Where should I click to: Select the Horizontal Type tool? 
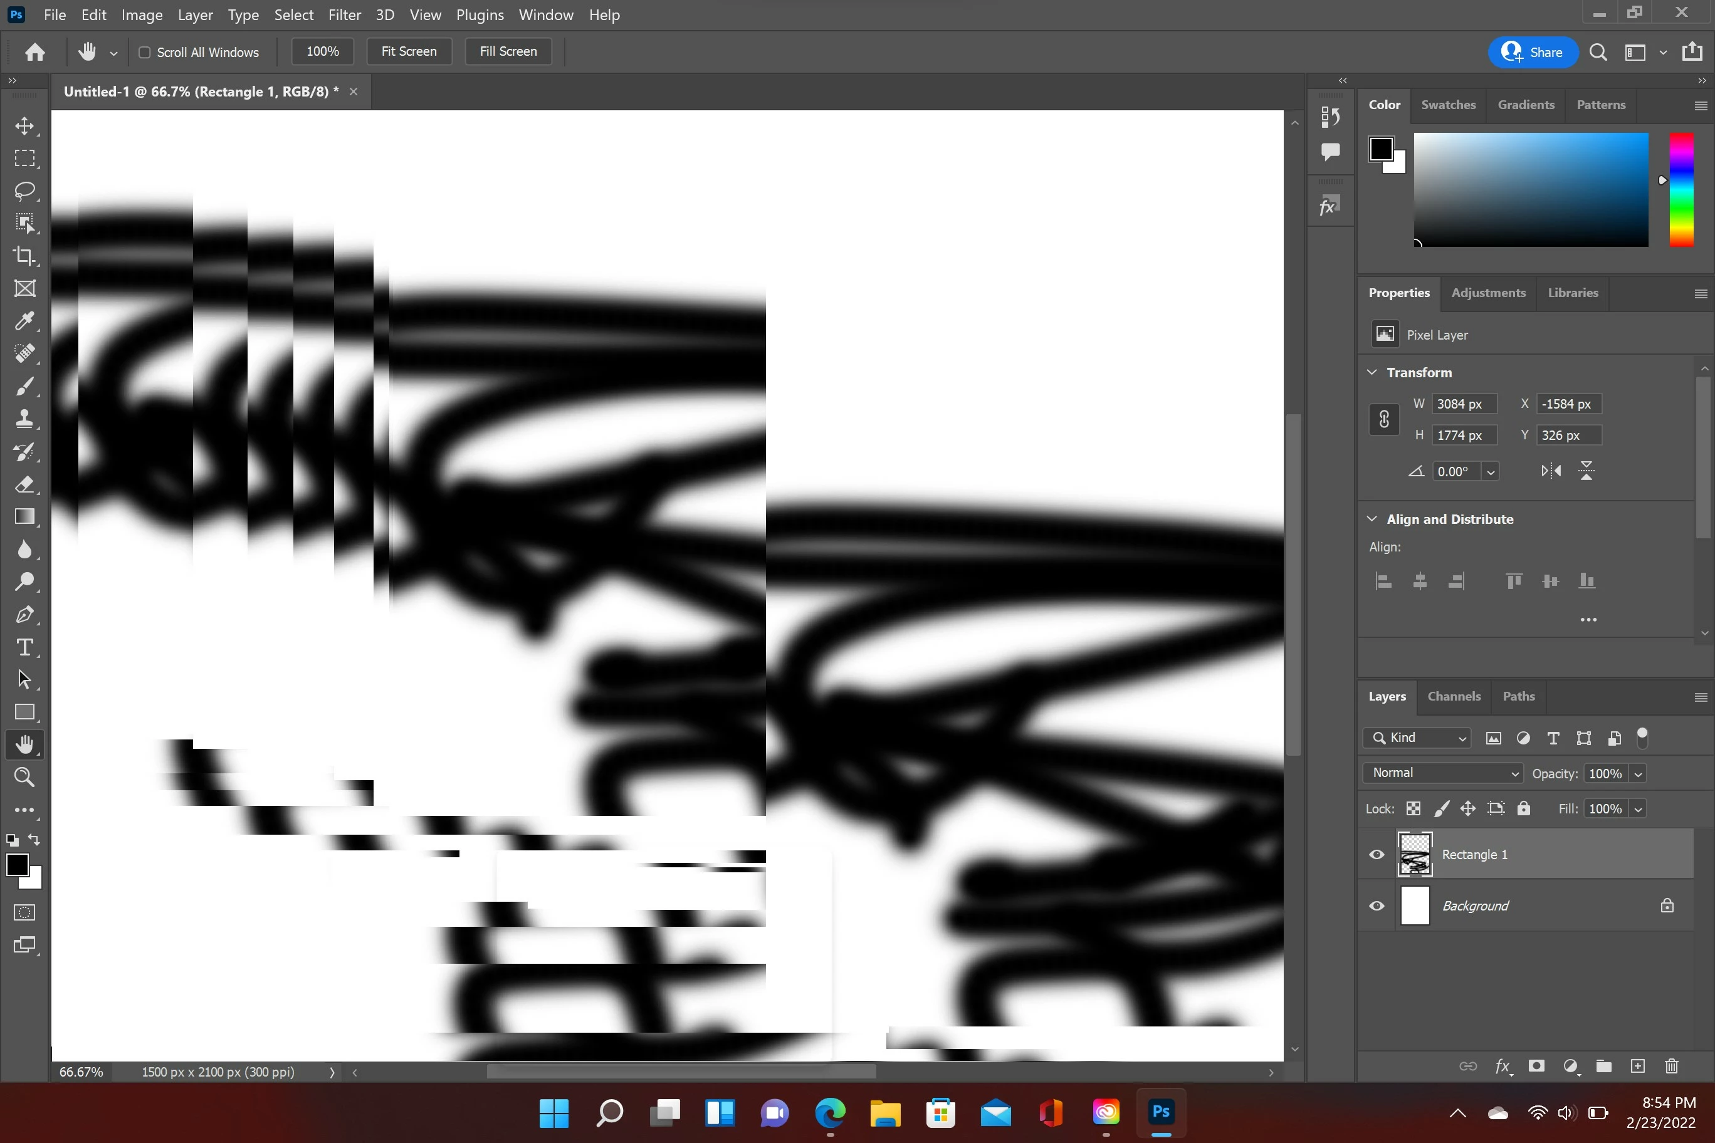24,647
